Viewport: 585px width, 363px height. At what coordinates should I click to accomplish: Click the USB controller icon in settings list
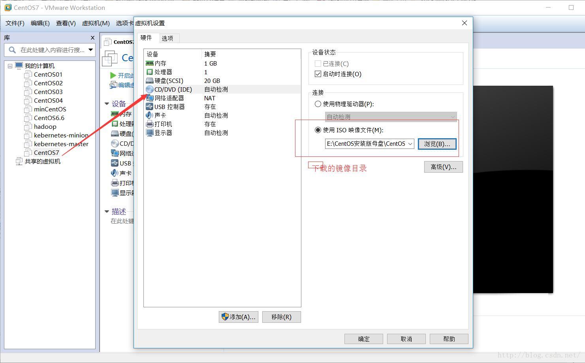click(149, 107)
